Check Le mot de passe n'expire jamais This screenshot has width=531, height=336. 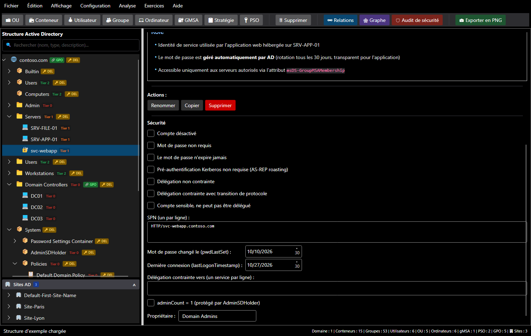click(x=151, y=157)
